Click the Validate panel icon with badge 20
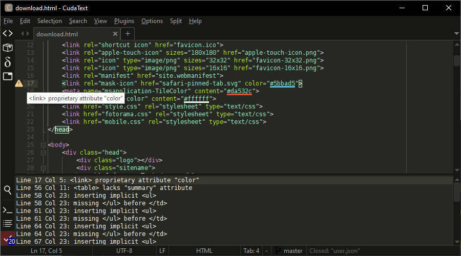Image resolution: width=461 pixels, height=256 pixels. click(x=8, y=240)
